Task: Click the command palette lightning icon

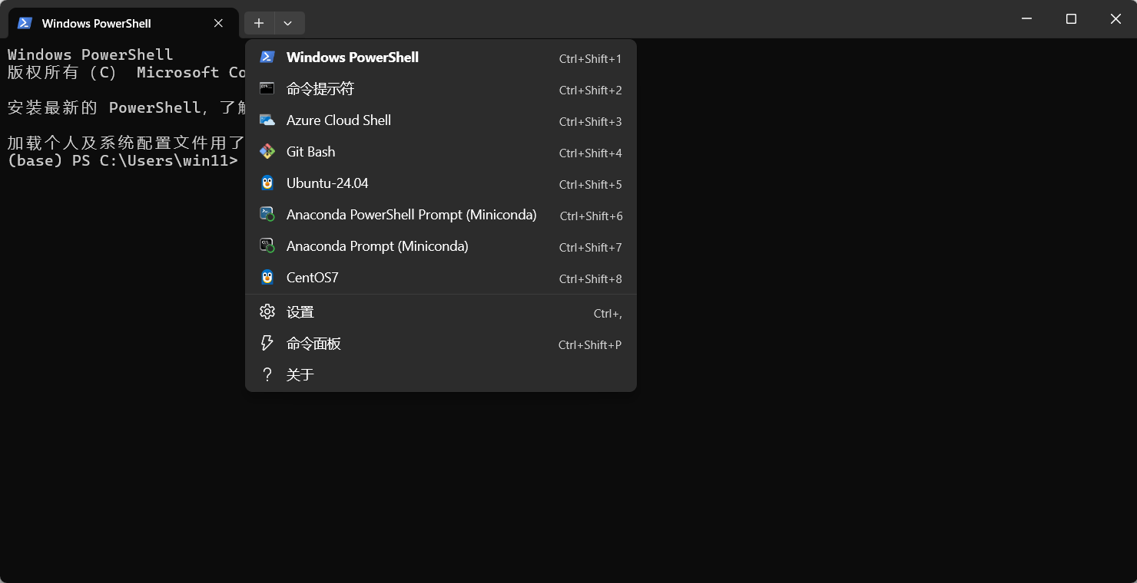Action: coord(267,343)
